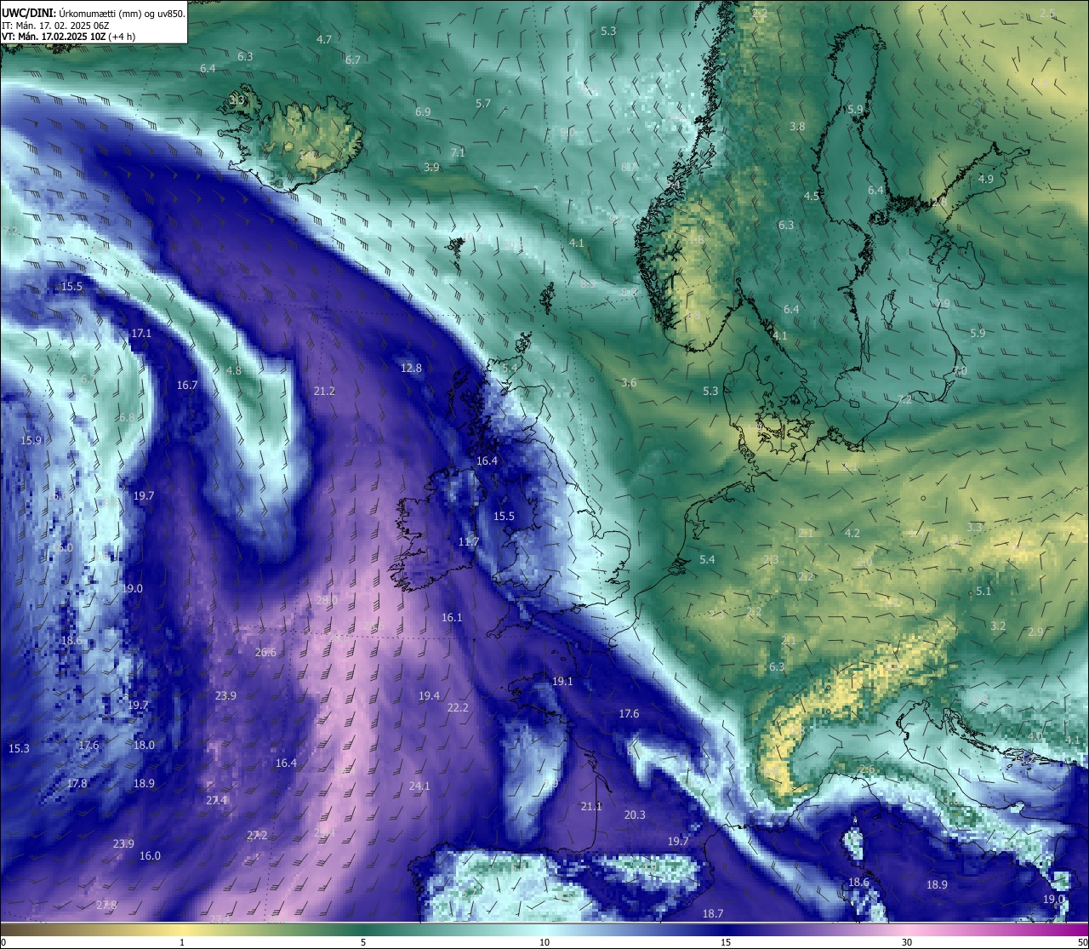
Task: Click the 50 tick label on color scale
Action: 1082,942
